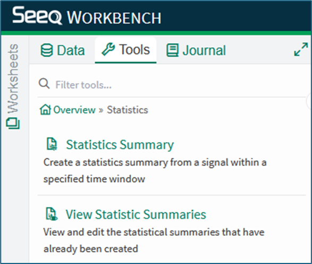Focus the Filter tools search field

tap(172, 85)
